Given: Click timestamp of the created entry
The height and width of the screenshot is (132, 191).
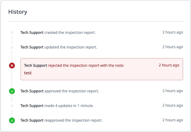Looking at the screenshot, I should [x=173, y=32].
